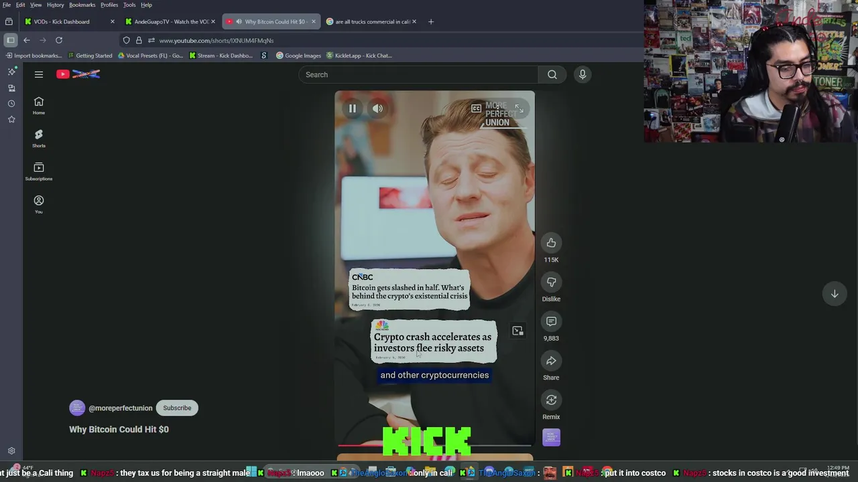
Task: Open the channel sound thumbnail below Remix
Action: [x=551, y=437]
